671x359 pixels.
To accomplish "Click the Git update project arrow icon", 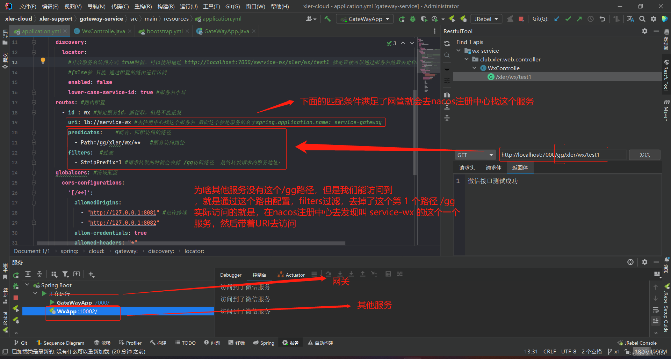I will click(x=557, y=19).
